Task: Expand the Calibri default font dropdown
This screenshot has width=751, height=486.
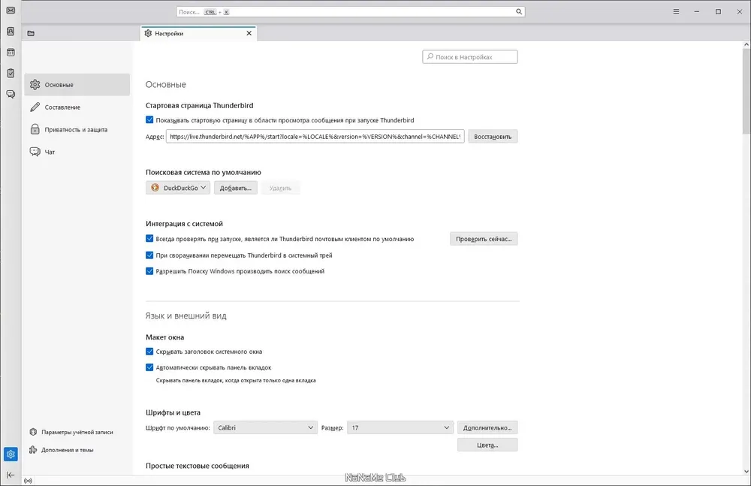Action: coord(265,427)
